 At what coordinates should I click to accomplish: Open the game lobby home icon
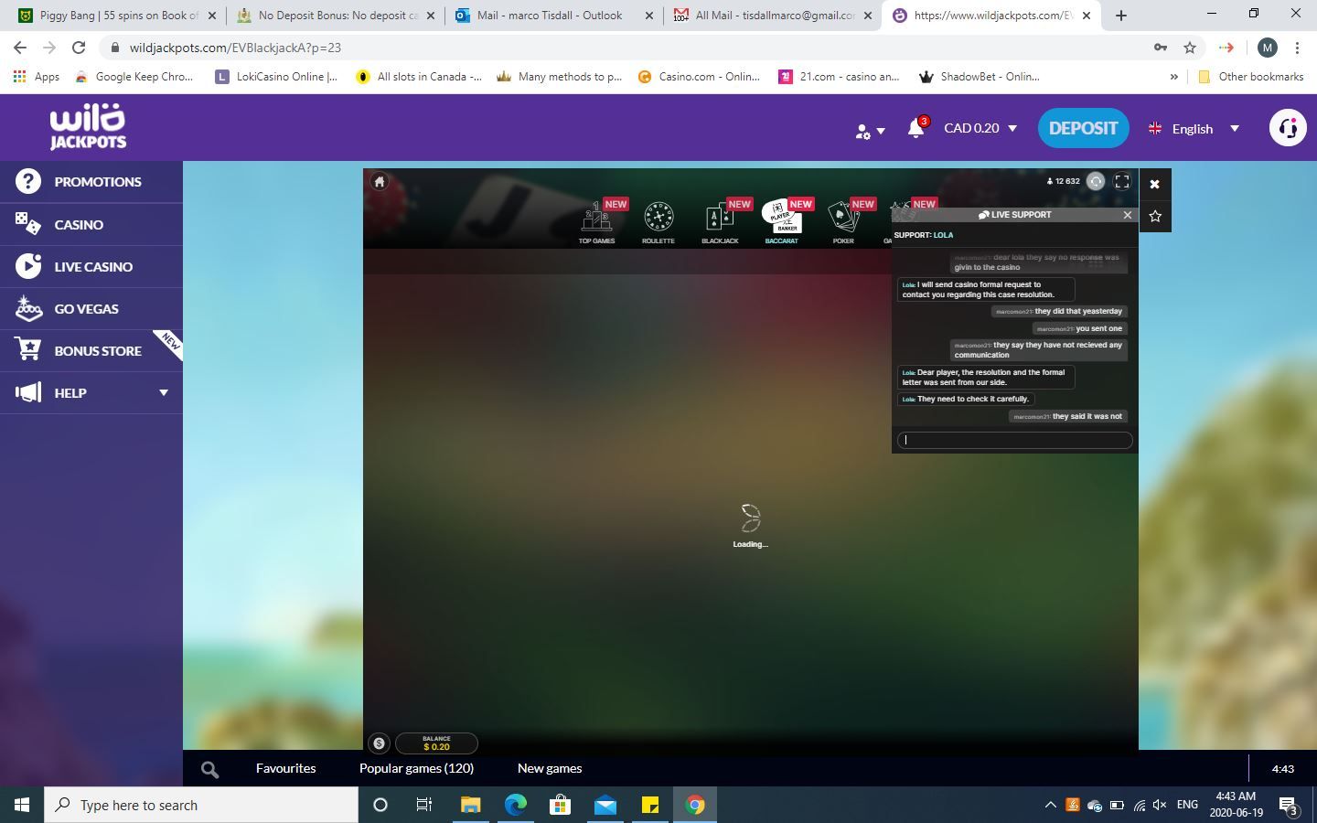pos(380,181)
